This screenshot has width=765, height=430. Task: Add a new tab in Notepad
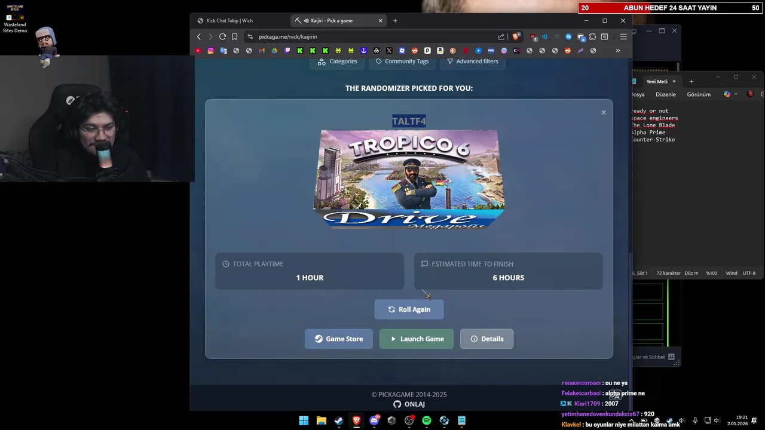[x=691, y=81]
